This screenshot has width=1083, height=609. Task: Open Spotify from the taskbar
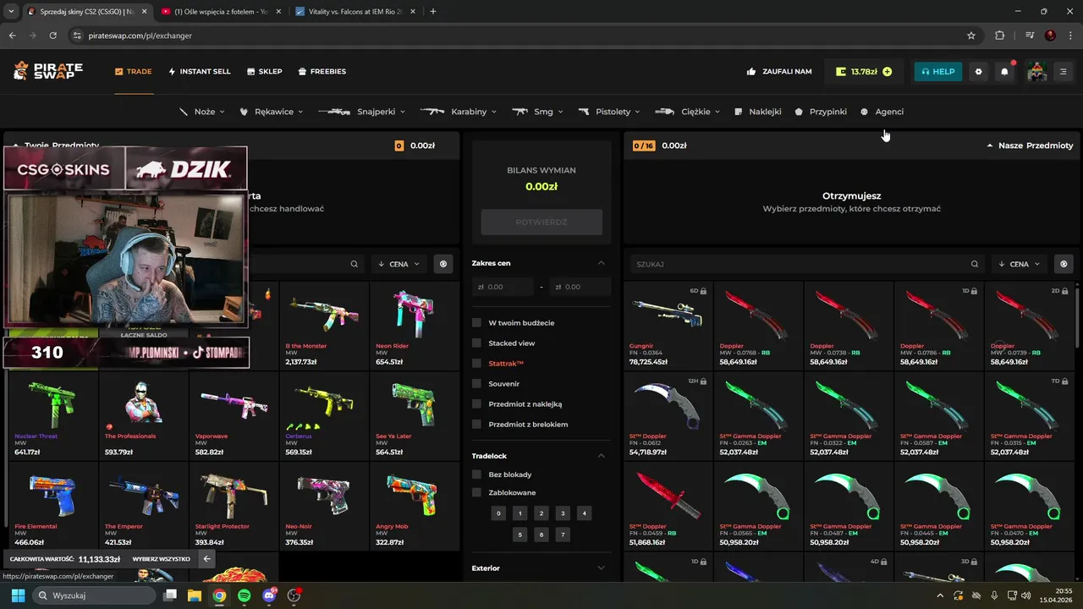(x=244, y=595)
